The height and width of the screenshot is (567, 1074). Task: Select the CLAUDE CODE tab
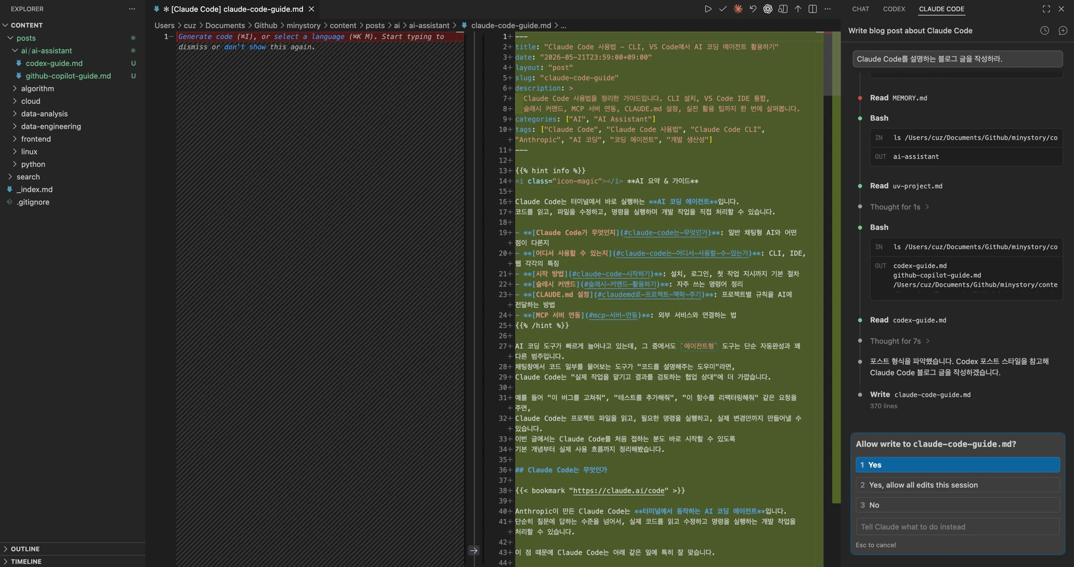click(x=941, y=9)
